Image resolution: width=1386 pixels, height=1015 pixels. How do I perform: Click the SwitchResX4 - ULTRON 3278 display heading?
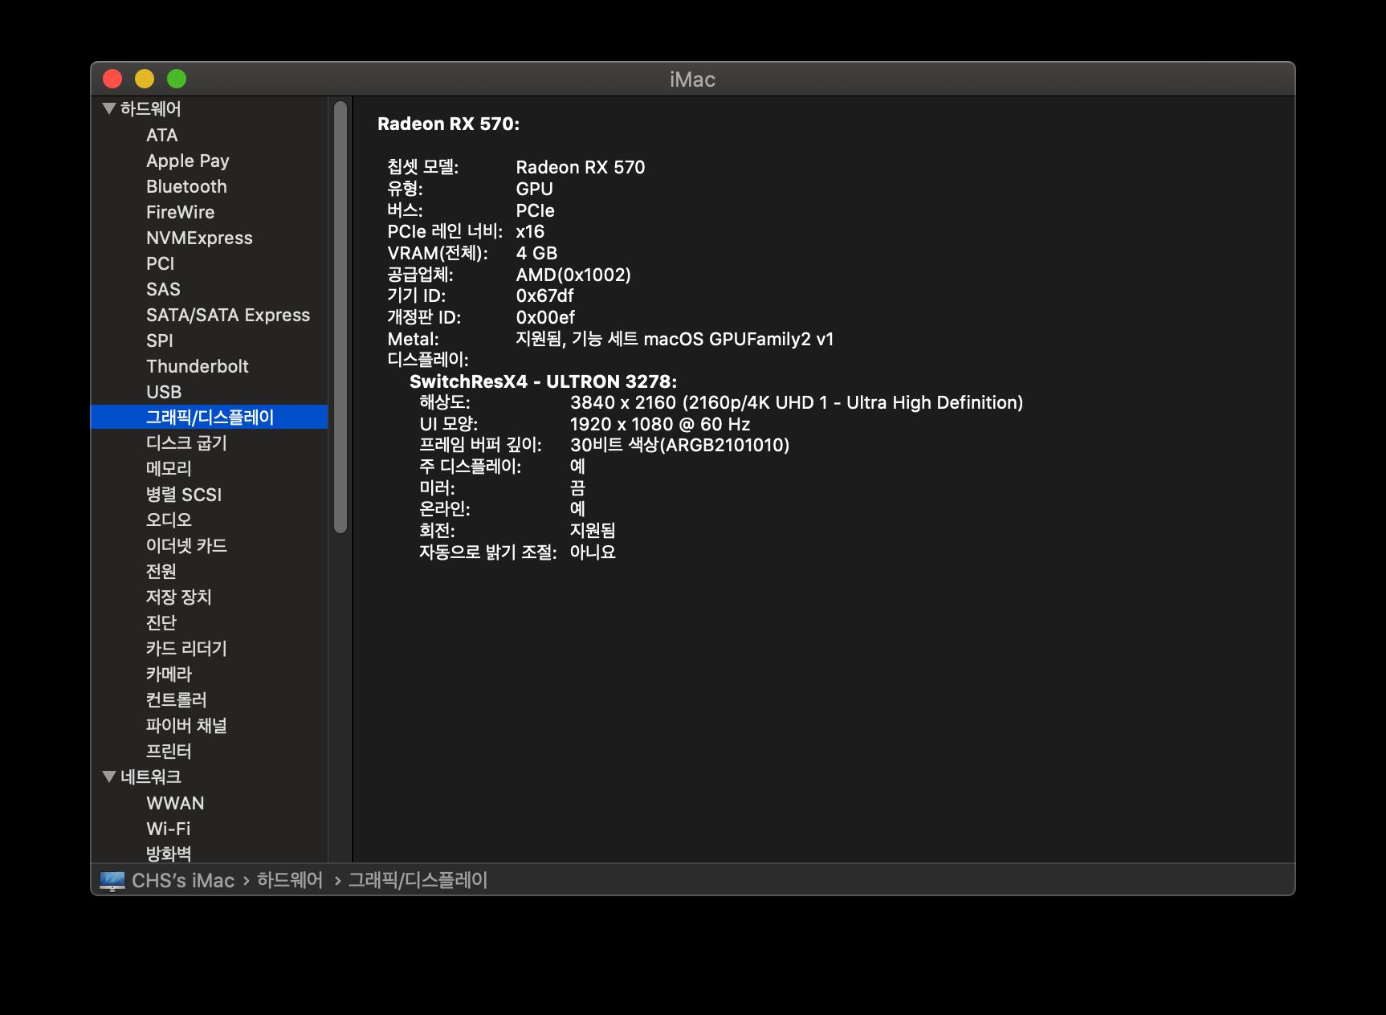point(544,381)
